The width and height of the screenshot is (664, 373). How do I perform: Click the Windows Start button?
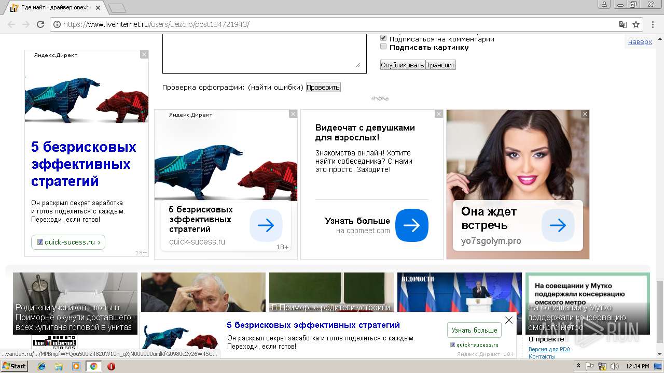[x=14, y=366]
